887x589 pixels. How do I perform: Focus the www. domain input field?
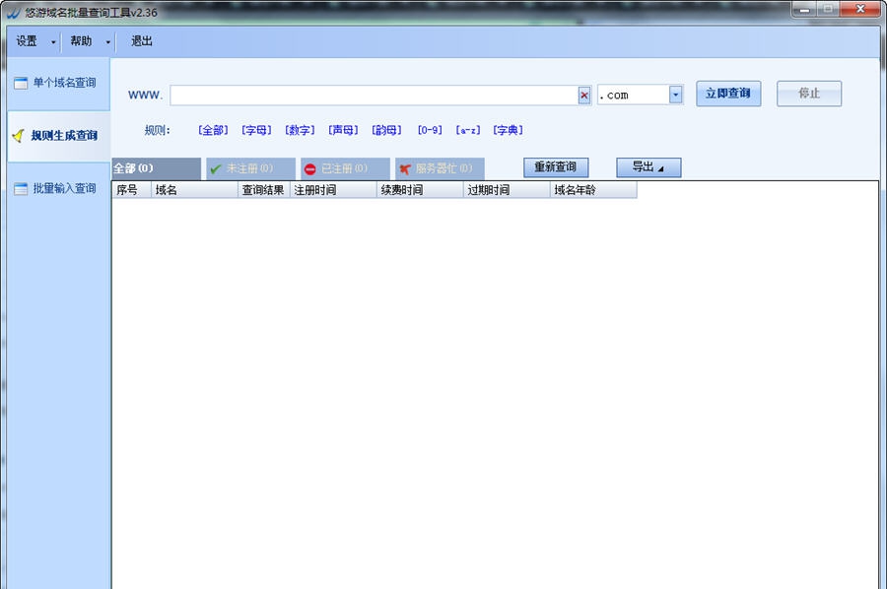[x=374, y=95]
